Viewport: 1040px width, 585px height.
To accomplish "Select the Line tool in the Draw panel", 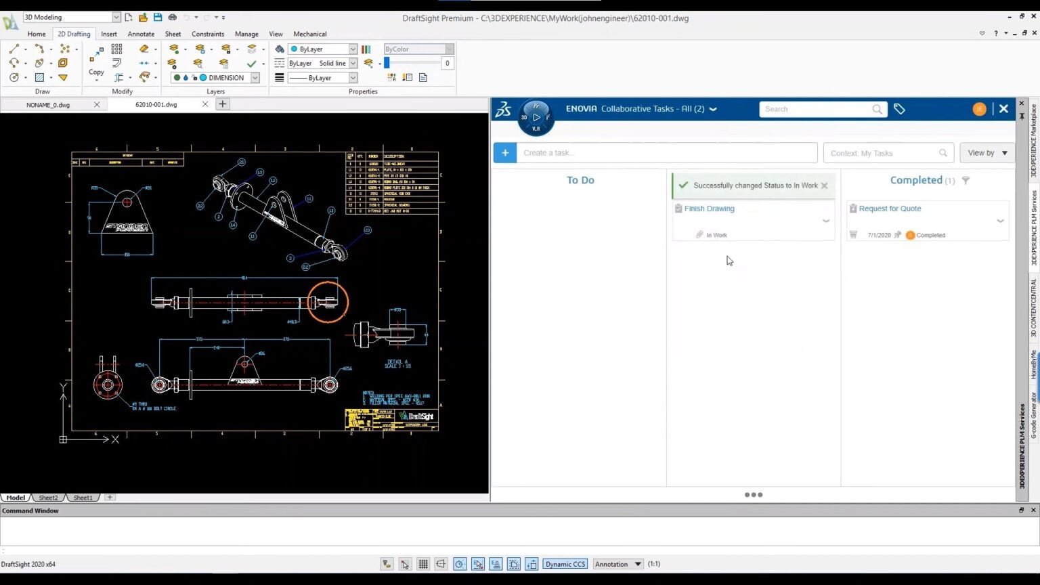I will (14, 49).
